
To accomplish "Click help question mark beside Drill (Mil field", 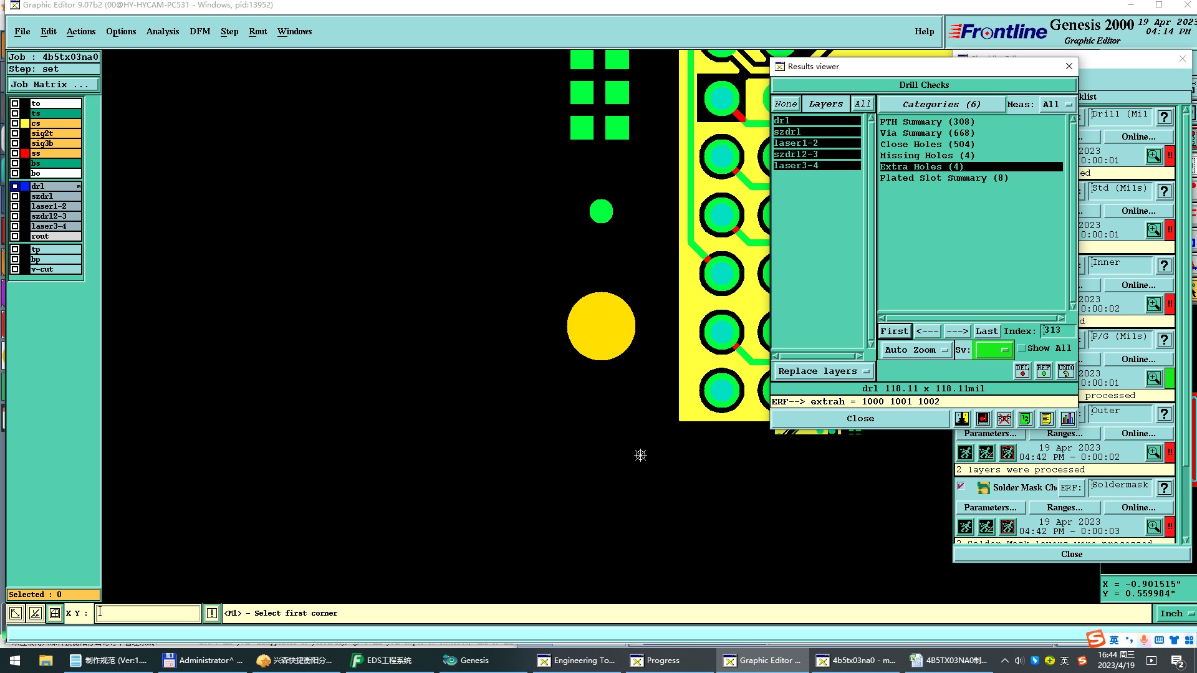I will (1164, 117).
